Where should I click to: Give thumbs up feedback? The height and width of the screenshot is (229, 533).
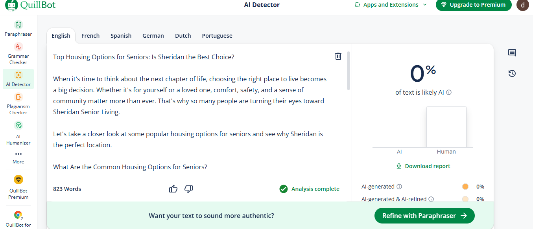click(173, 189)
